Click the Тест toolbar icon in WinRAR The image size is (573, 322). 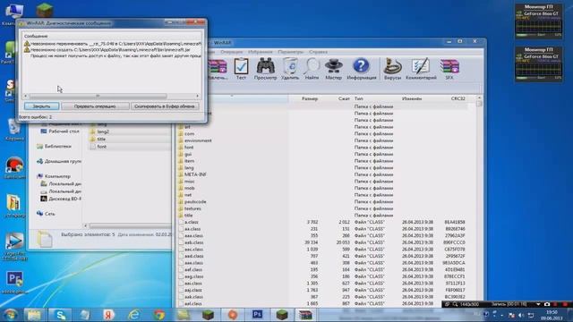click(x=241, y=69)
